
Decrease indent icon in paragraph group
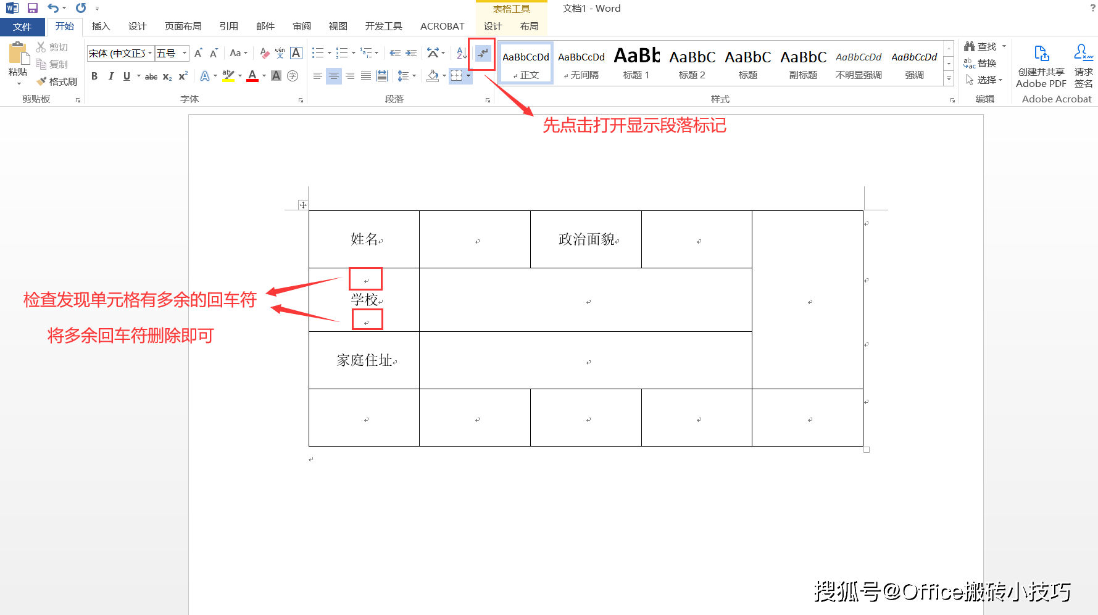395,54
